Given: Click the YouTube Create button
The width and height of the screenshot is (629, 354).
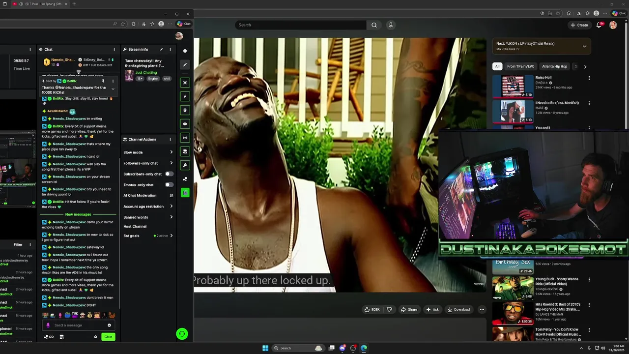Looking at the screenshot, I should click(x=579, y=25).
